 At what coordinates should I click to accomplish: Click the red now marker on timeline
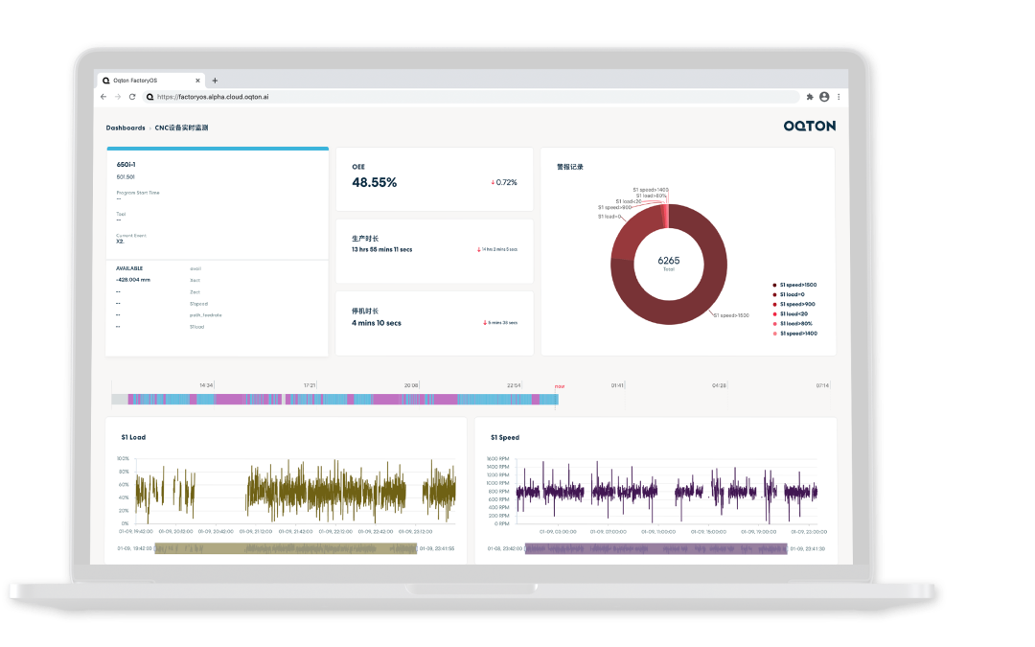point(559,386)
